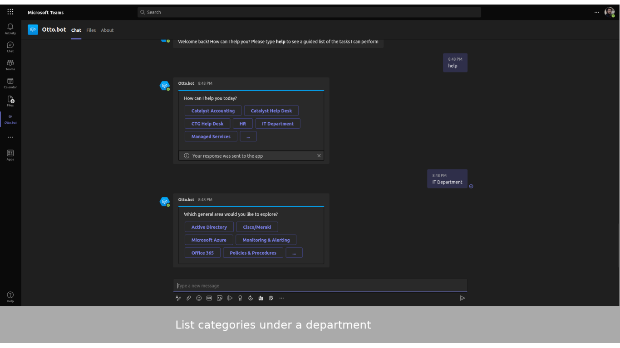Show more apps in the left rail

(10, 137)
